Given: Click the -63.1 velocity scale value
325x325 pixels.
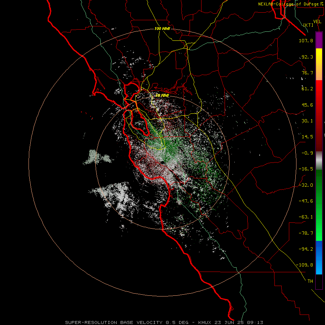Looking at the screenshot, I should click(x=306, y=217).
